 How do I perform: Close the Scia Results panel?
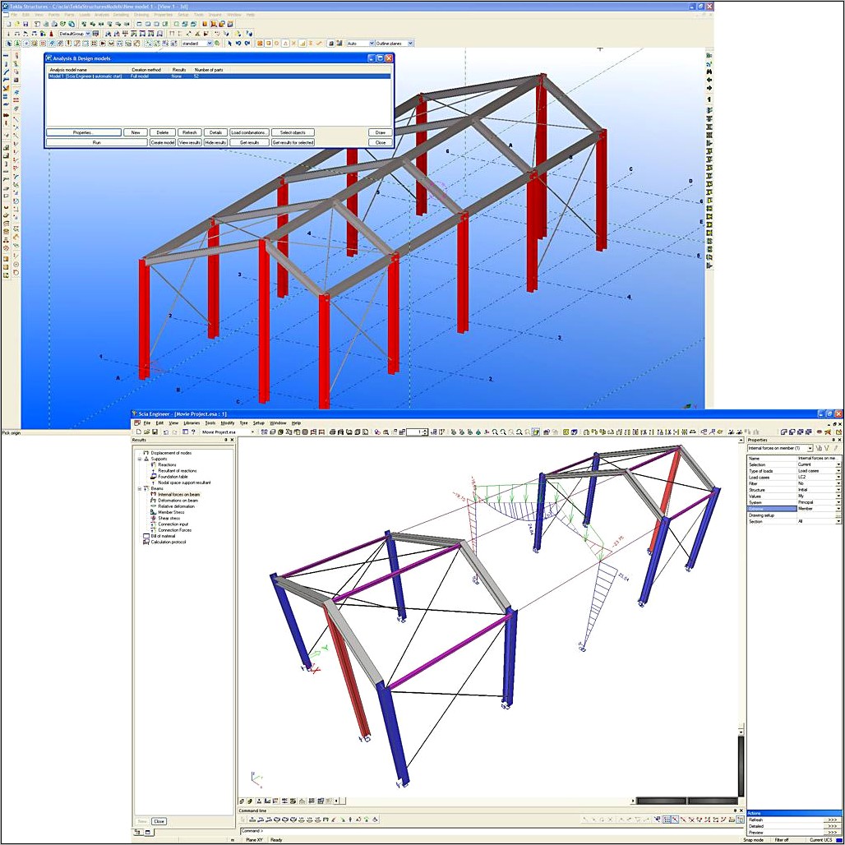pos(233,440)
